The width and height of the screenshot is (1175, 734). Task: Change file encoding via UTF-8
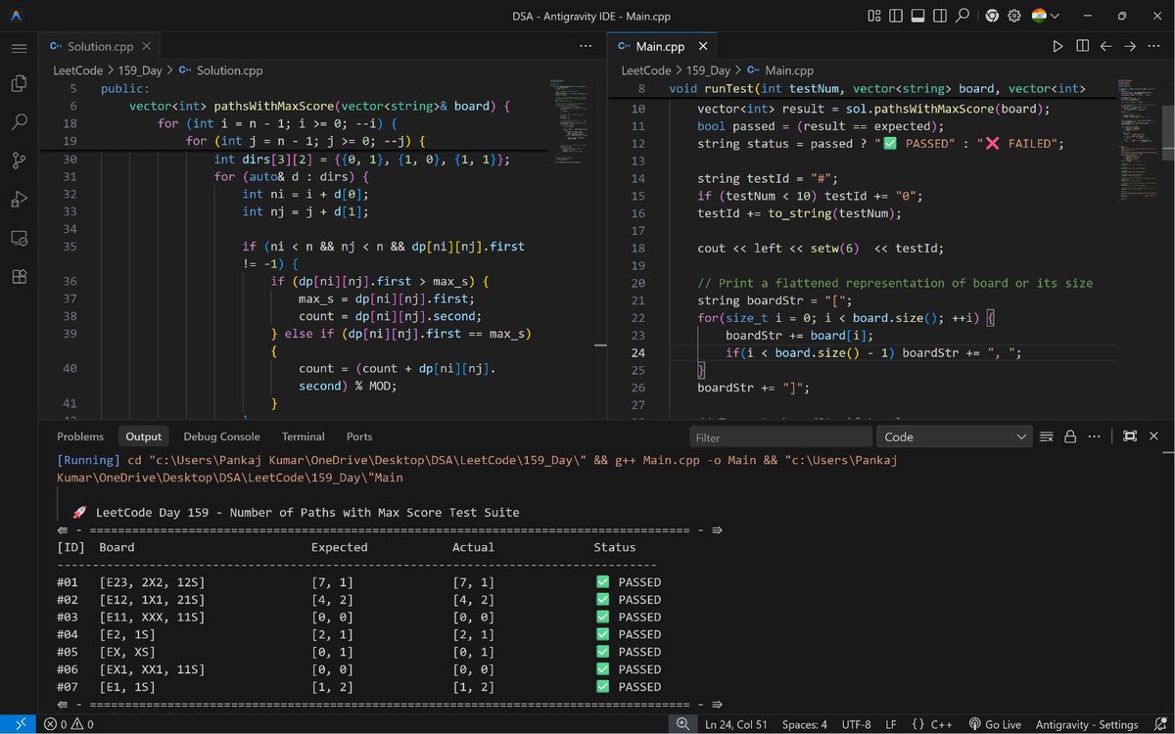pos(856,724)
